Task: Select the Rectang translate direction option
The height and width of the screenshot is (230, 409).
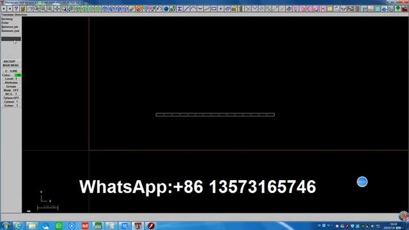Action: (7, 19)
